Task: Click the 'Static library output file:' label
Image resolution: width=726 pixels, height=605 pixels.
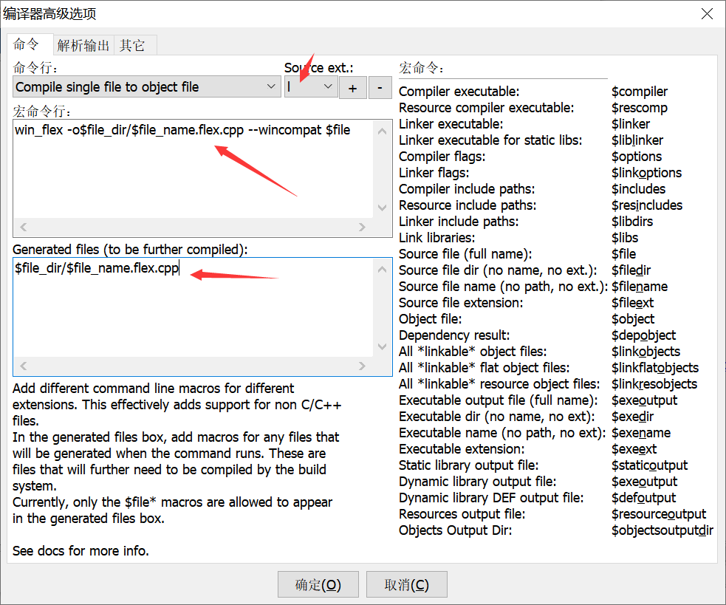Action: tap(469, 465)
